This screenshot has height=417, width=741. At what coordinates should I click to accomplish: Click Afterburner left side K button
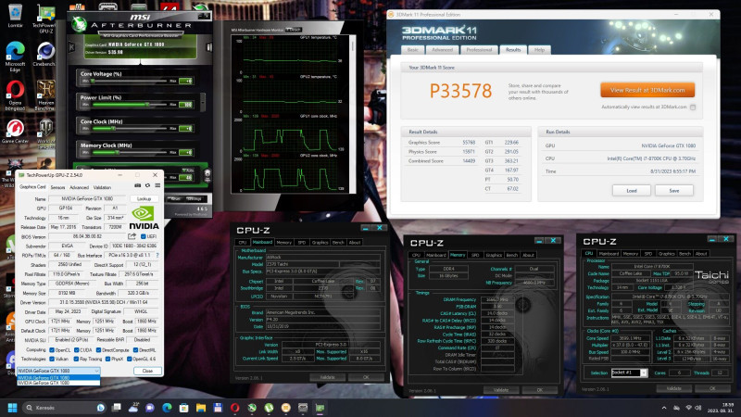coord(72,47)
